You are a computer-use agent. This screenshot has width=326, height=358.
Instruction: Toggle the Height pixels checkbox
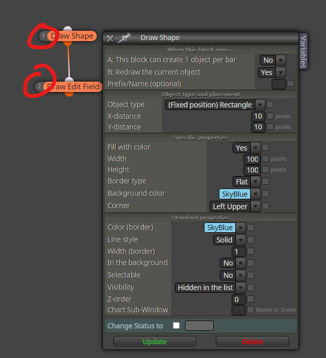(266, 169)
